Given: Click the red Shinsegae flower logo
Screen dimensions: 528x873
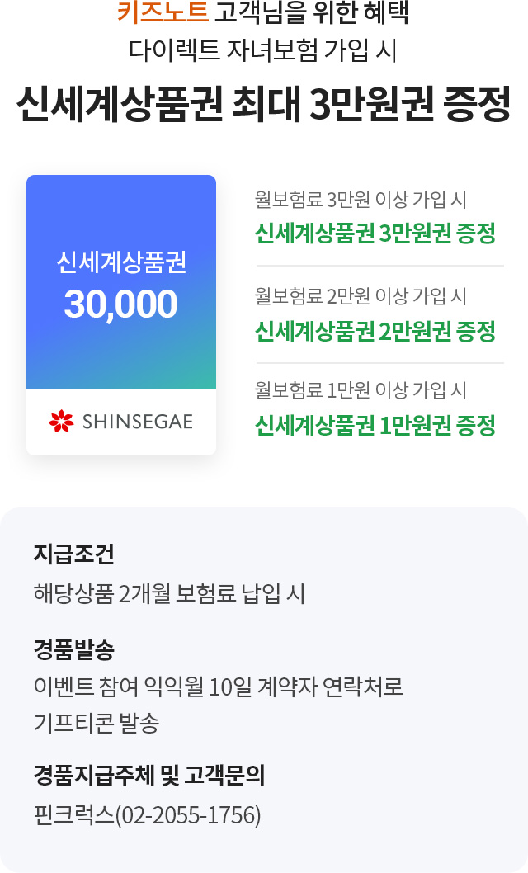Looking at the screenshot, I should point(61,422).
